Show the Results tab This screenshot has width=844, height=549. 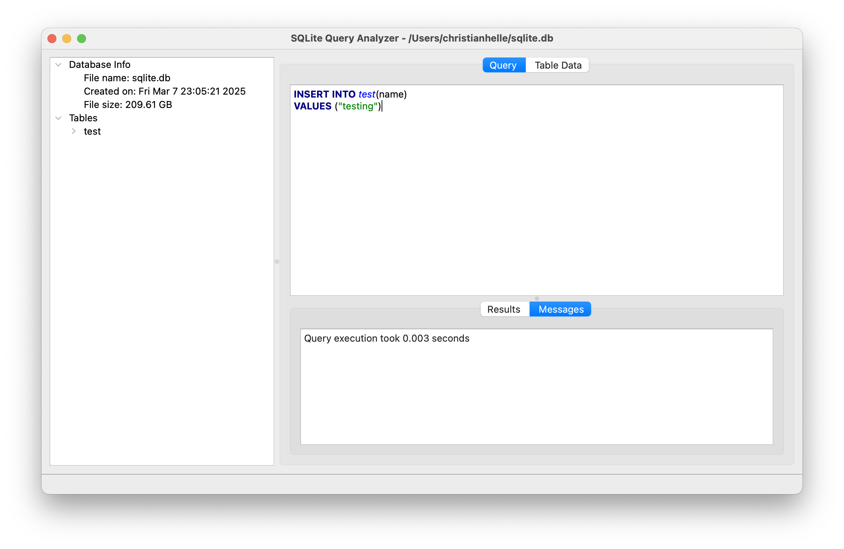(x=504, y=309)
